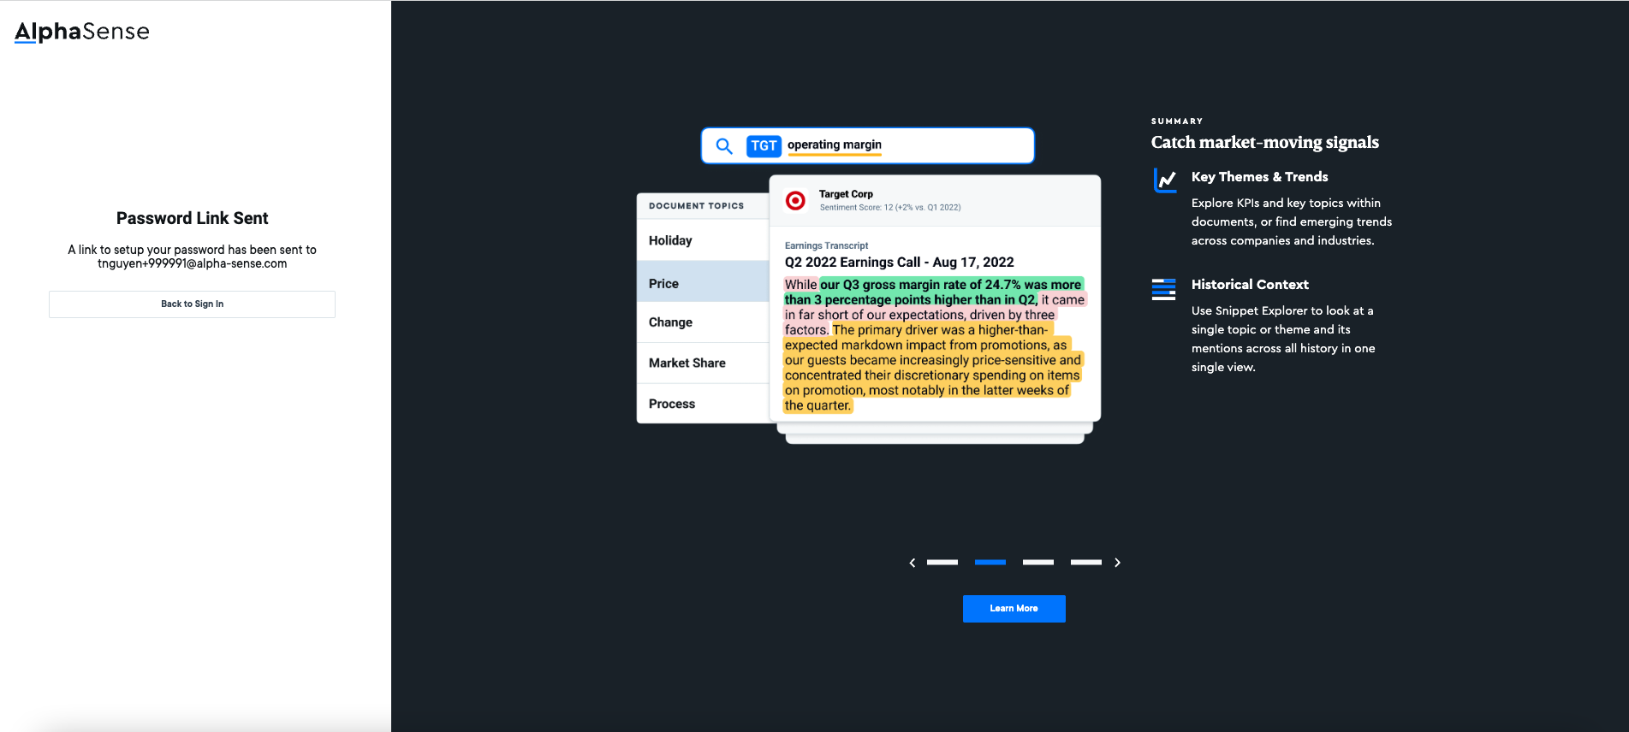This screenshot has height=732, width=1629.
Task: Click the Historical Context heading
Action: (x=1250, y=285)
